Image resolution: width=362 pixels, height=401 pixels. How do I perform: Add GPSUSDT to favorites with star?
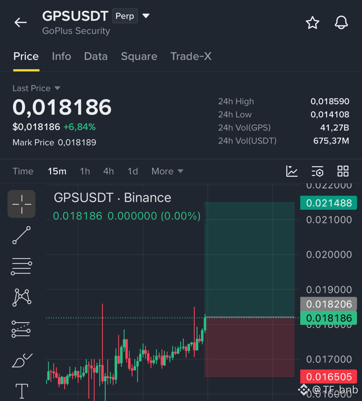[312, 23]
